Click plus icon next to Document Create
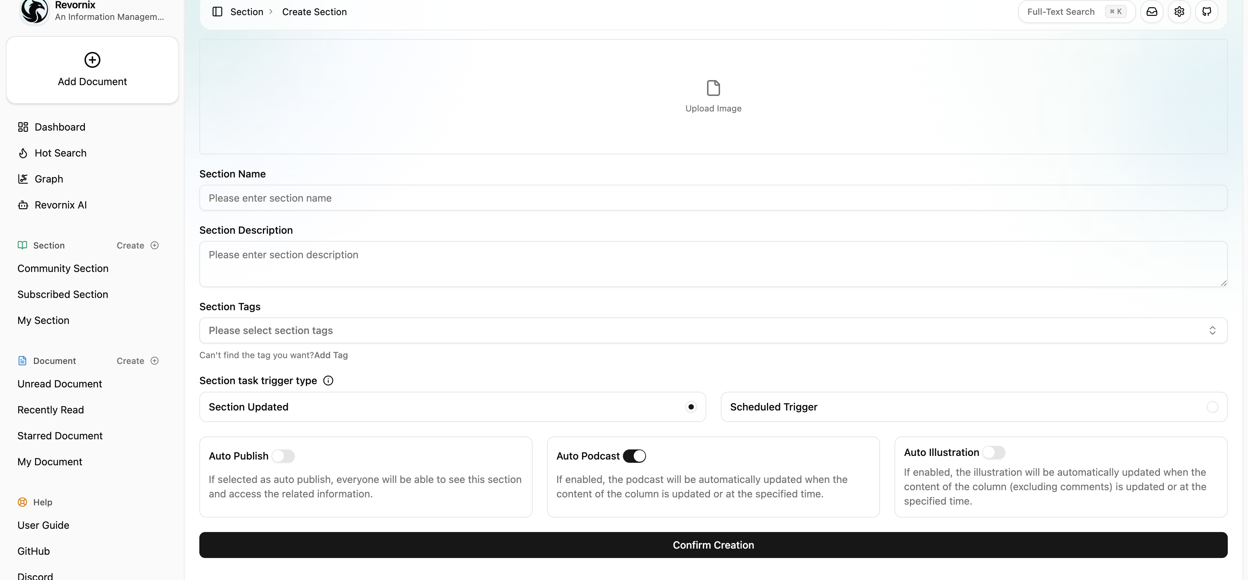 coord(155,361)
